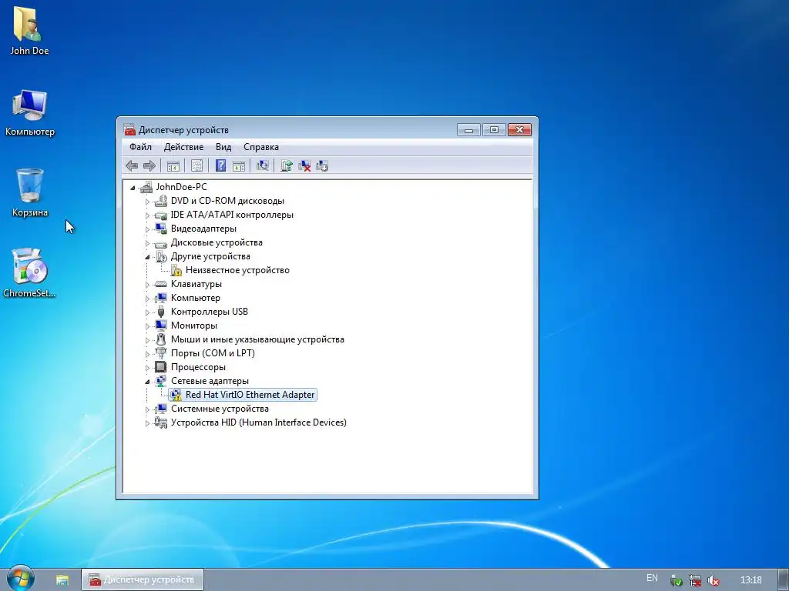Image resolution: width=789 pixels, height=591 pixels.
Task: Select the JohnDoe-PC tree label
Action: click(x=181, y=187)
